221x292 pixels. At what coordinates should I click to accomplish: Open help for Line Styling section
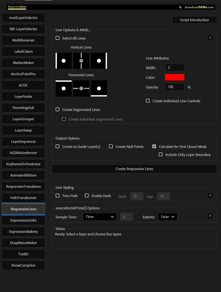[x=210, y=196]
